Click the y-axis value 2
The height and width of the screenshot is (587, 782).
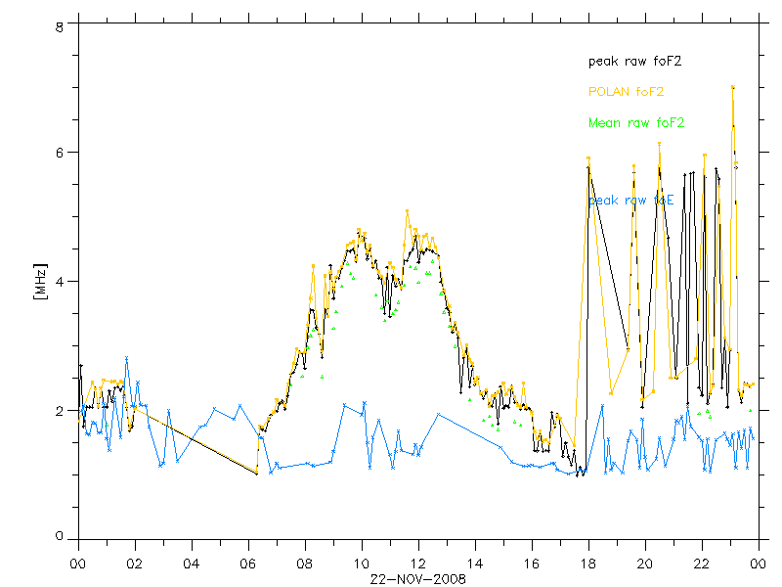tap(60, 411)
